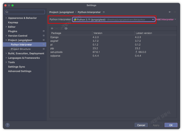Click the icon next to Python Interpreter breadcrumb
Viewport: 183px width, 132px height.
point(104,12)
